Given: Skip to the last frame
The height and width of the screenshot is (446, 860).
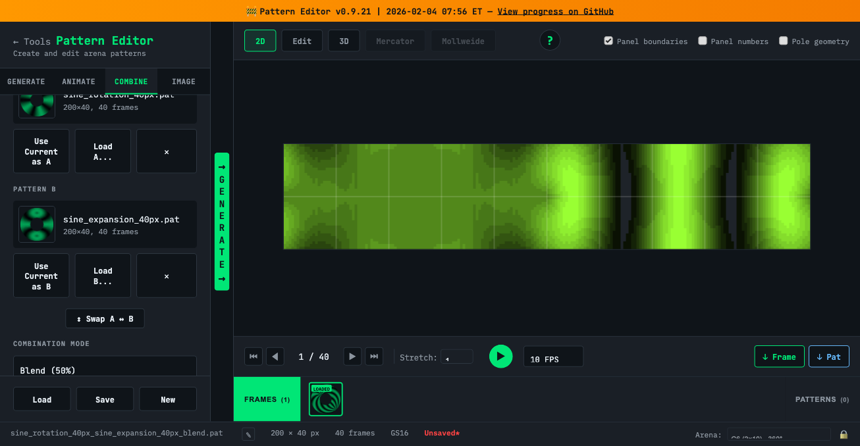Looking at the screenshot, I should [374, 357].
